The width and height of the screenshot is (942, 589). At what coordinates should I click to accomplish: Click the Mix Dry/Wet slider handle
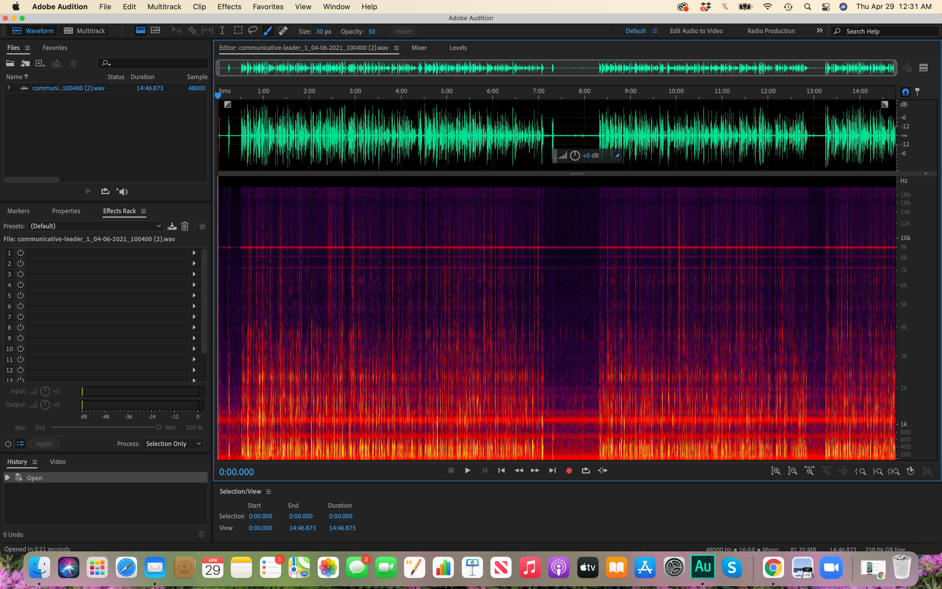click(159, 427)
